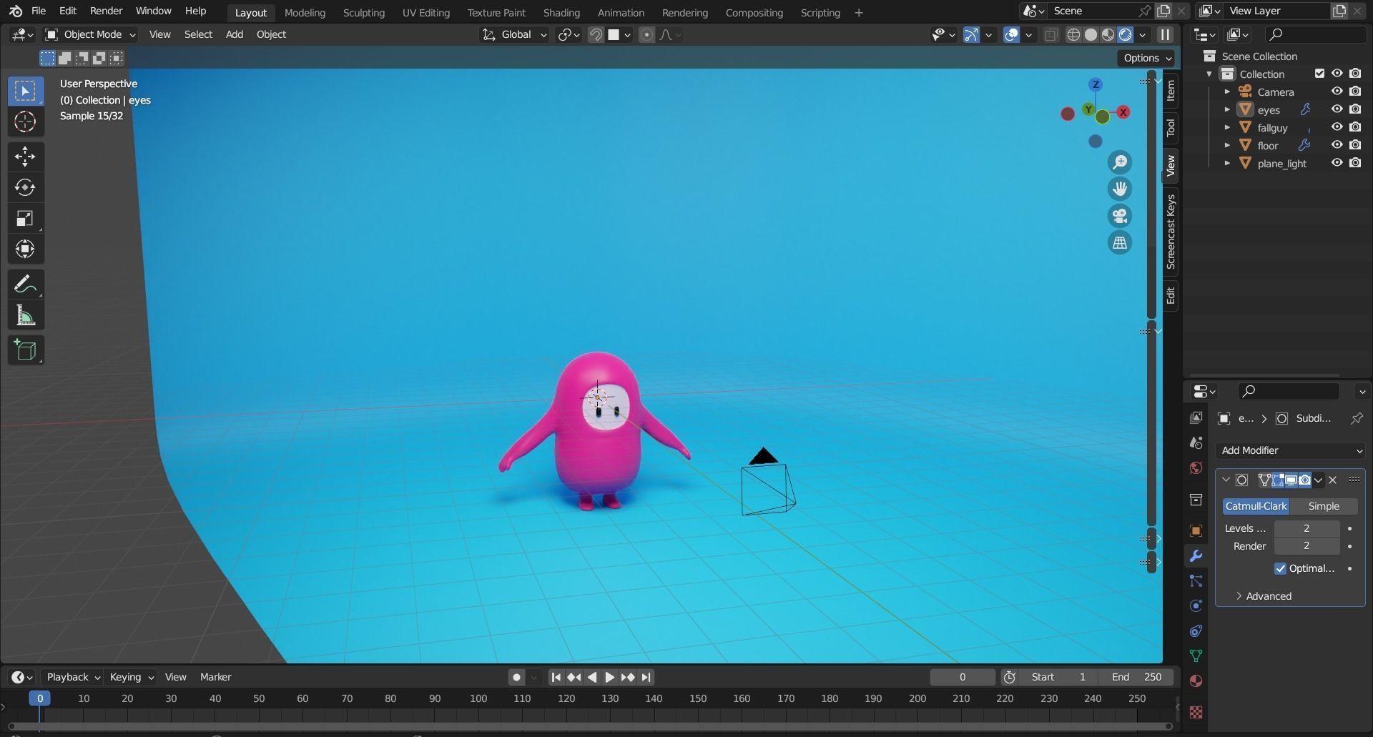Open the Texture properties checker tab
Viewport: 1373px width, 737px height.
click(x=1196, y=712)
